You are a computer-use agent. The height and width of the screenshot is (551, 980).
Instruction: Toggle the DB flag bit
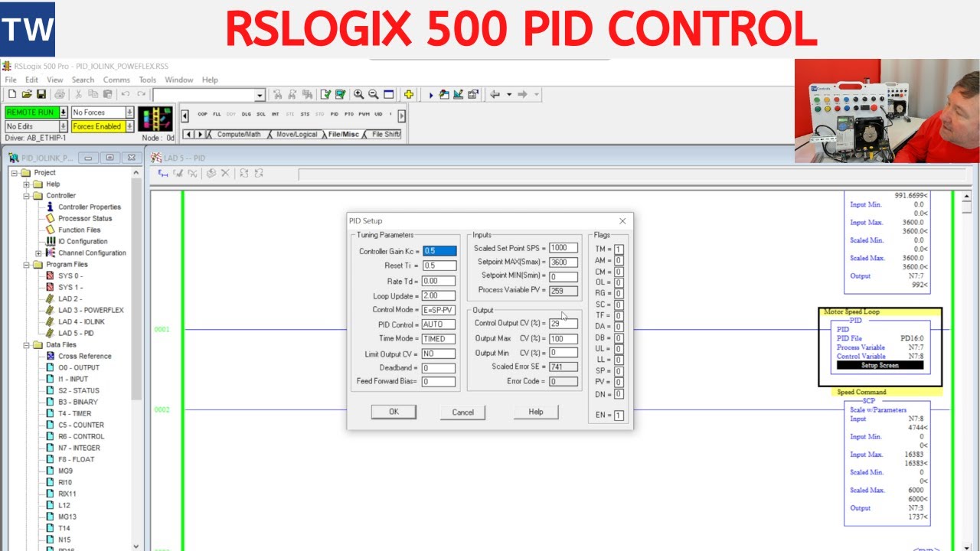[619, 337]
